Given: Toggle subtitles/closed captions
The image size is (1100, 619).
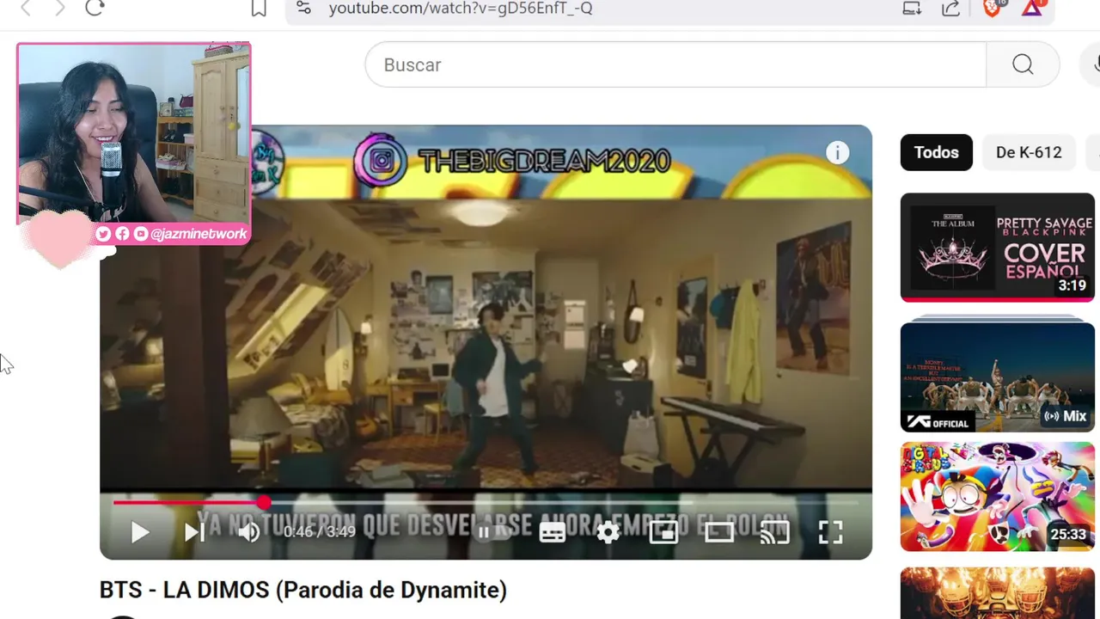Looking at the screenshot, I should click(553, 533).
